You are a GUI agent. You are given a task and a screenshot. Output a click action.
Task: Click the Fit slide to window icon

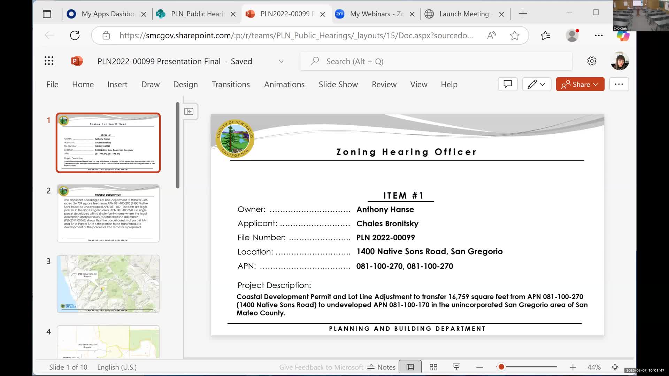615,367
